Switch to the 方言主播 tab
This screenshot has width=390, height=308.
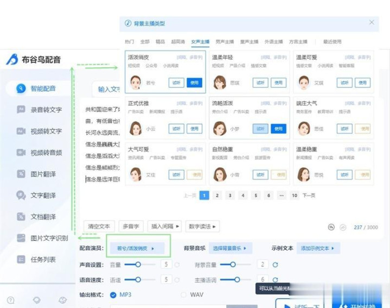click(298, 42)
